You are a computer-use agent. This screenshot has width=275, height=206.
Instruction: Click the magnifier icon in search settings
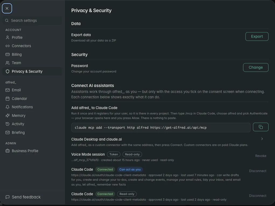[x=7, y=20]
